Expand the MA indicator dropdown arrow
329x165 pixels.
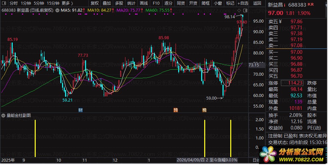click(x=57, y=10)
